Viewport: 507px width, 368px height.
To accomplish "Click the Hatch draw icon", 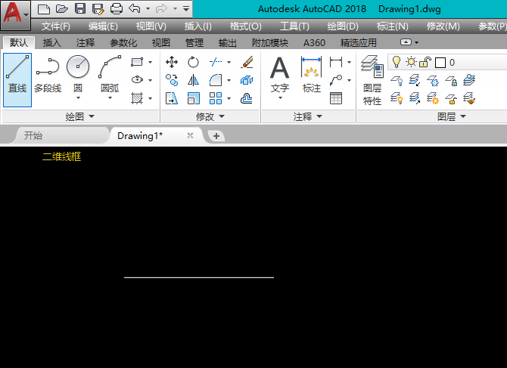I will (x=137, y=98).
